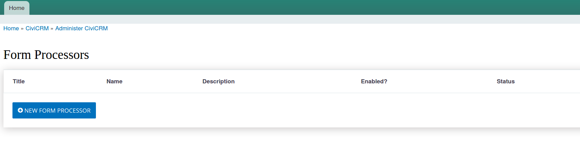Click the header row gap between Enabled? and Status
Viewport: 580px width, 145px height.
[442, 81]
